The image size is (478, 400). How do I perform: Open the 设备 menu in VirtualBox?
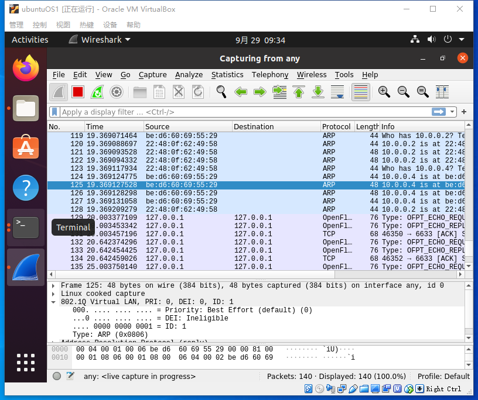[110, 25]
